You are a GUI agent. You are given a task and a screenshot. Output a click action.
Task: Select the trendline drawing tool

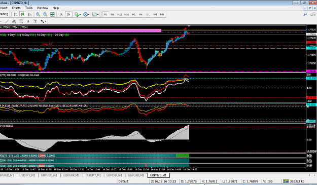[7, 21]
